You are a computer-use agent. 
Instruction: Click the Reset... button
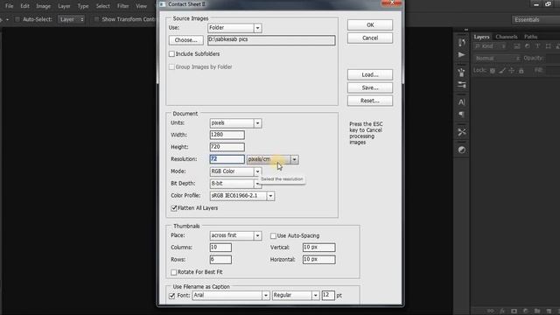[x=370, y=101]
